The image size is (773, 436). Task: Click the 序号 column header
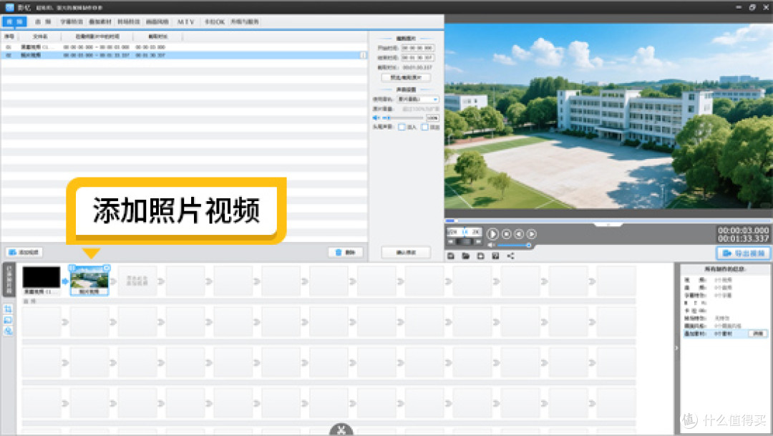(x=9, y=37)
